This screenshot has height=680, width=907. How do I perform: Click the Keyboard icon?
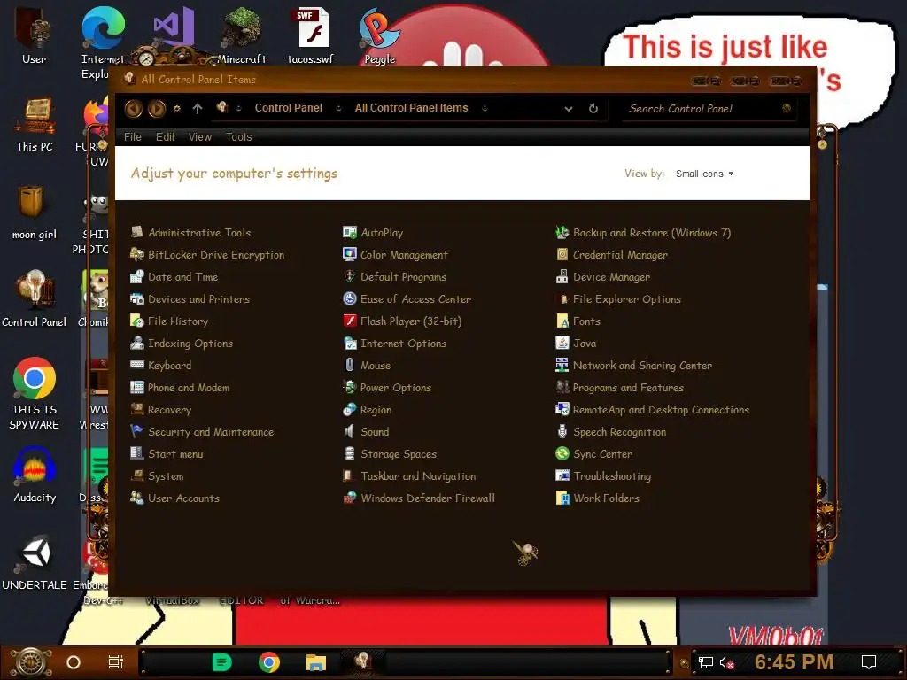click(x=137, y=366)
